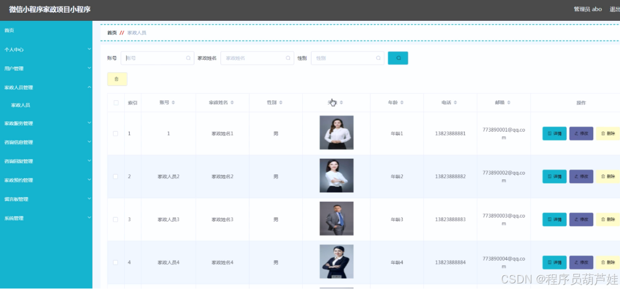
Task: Check the checkbox for 家政人员4 row
Action: (x=115, y=263)
